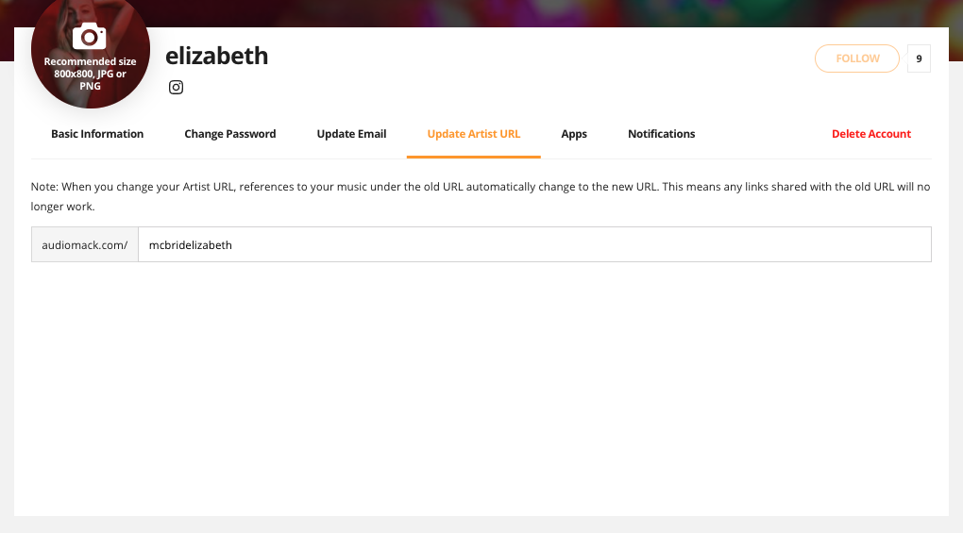The height and width of the screenshot is (533, 963).
Task: Click the elizabeth profile name heading
Action: point(217,57)
